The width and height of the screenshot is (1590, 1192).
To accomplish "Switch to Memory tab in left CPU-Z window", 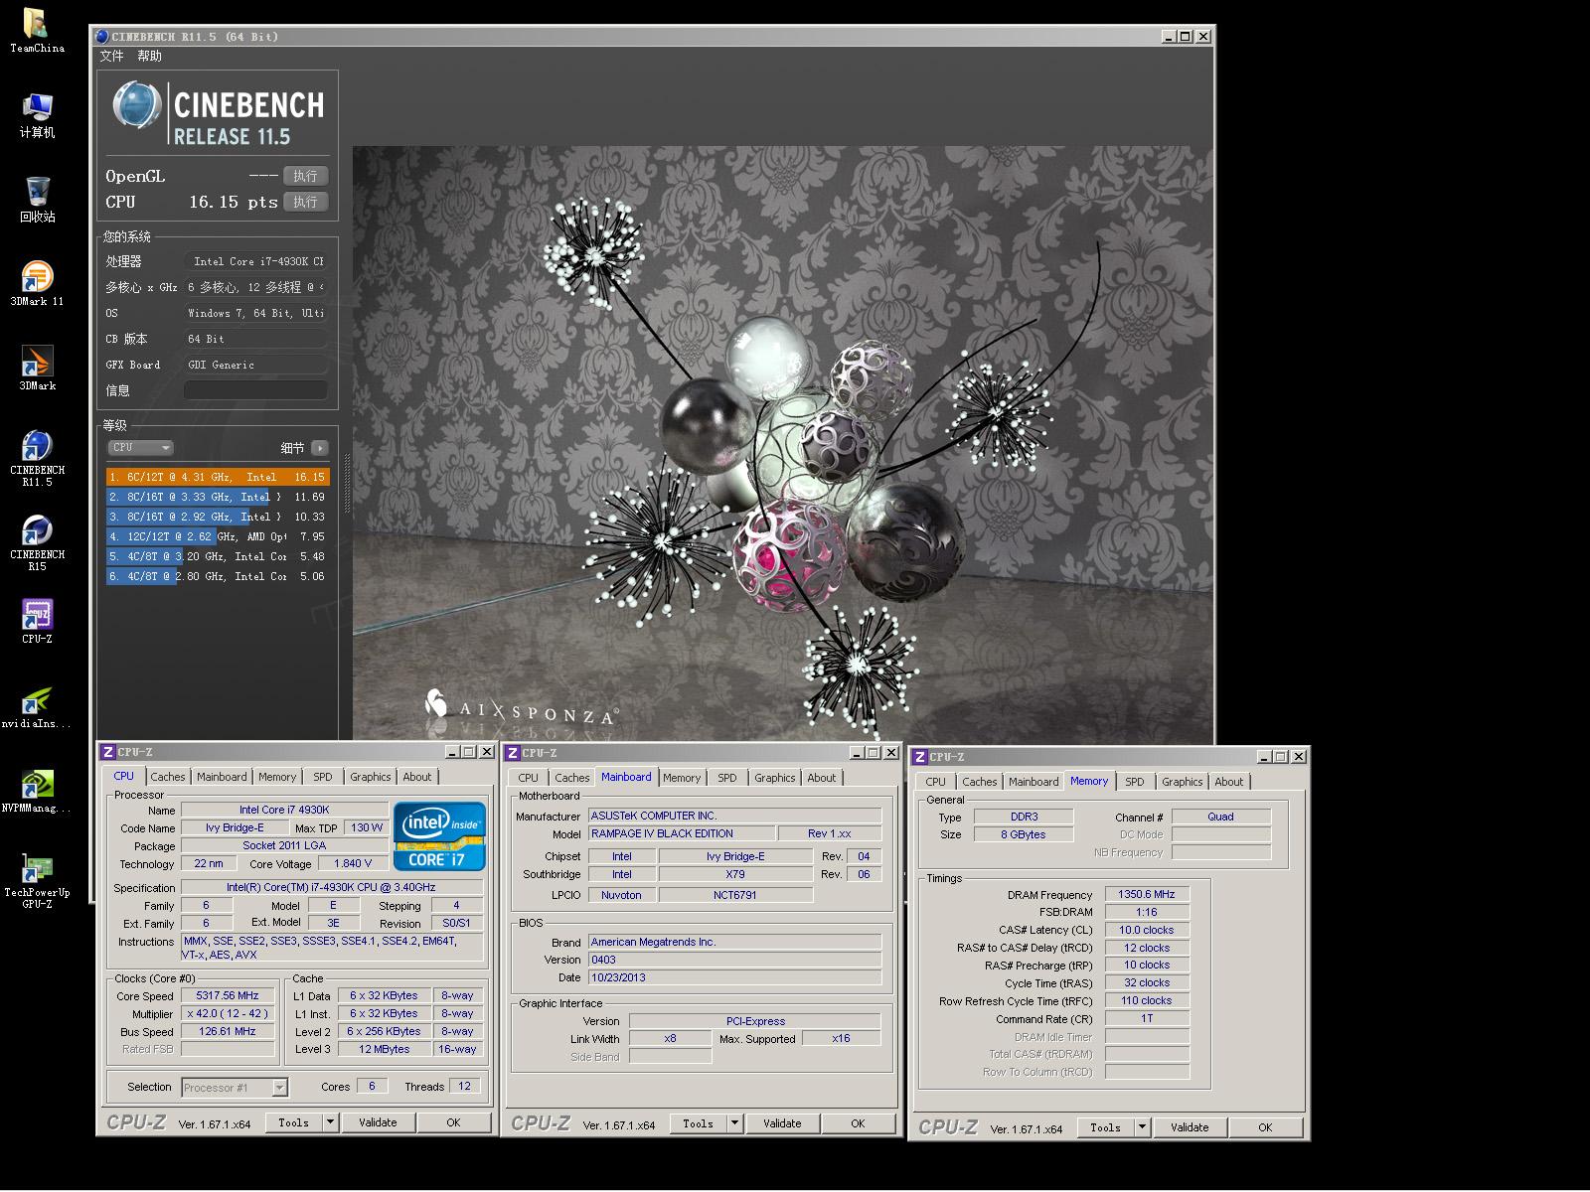I will [x=277, y=777].
